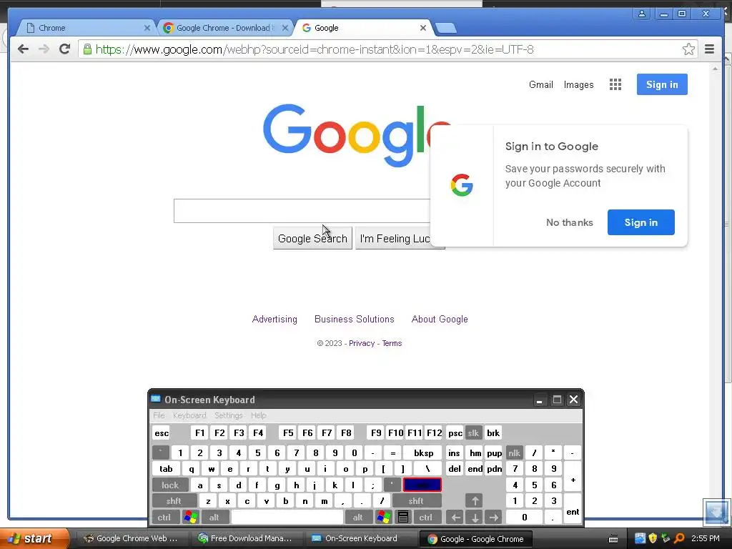Click the On-Screen Keyboard taskbar button

(x=360, y=538)
